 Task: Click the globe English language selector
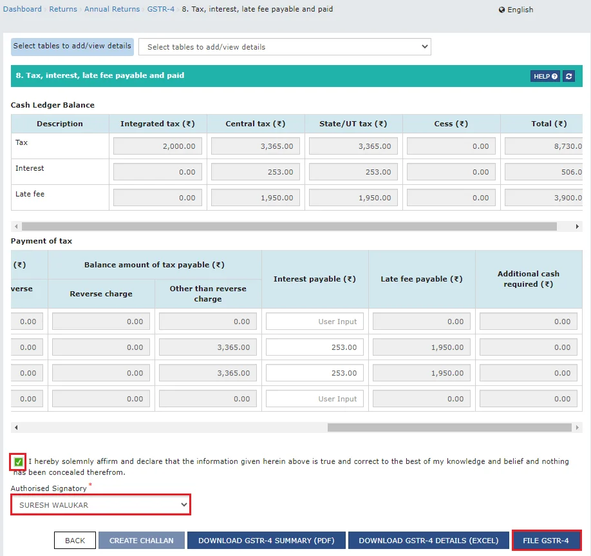(516, 10)
